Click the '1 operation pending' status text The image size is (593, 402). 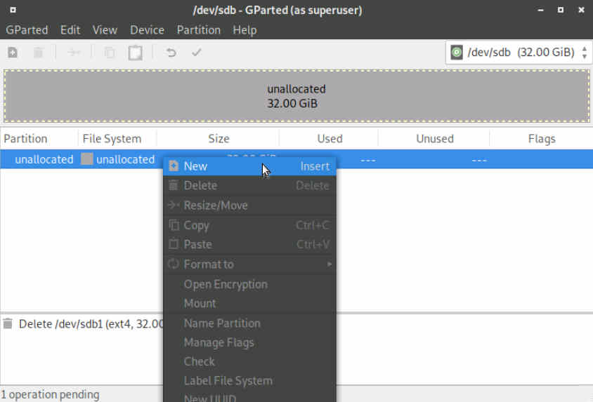(50, 394)
